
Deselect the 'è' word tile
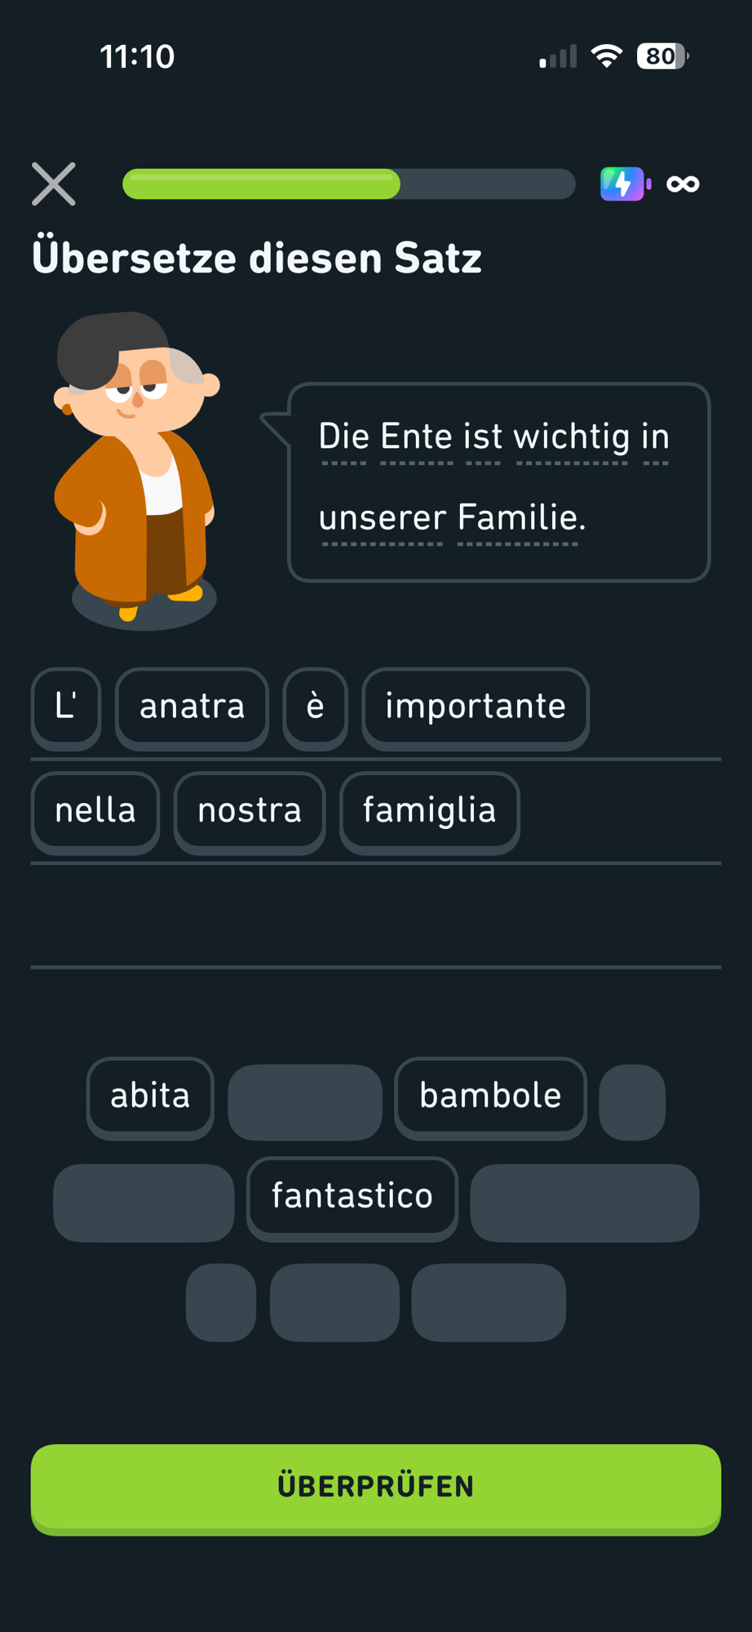click(316, 707)
